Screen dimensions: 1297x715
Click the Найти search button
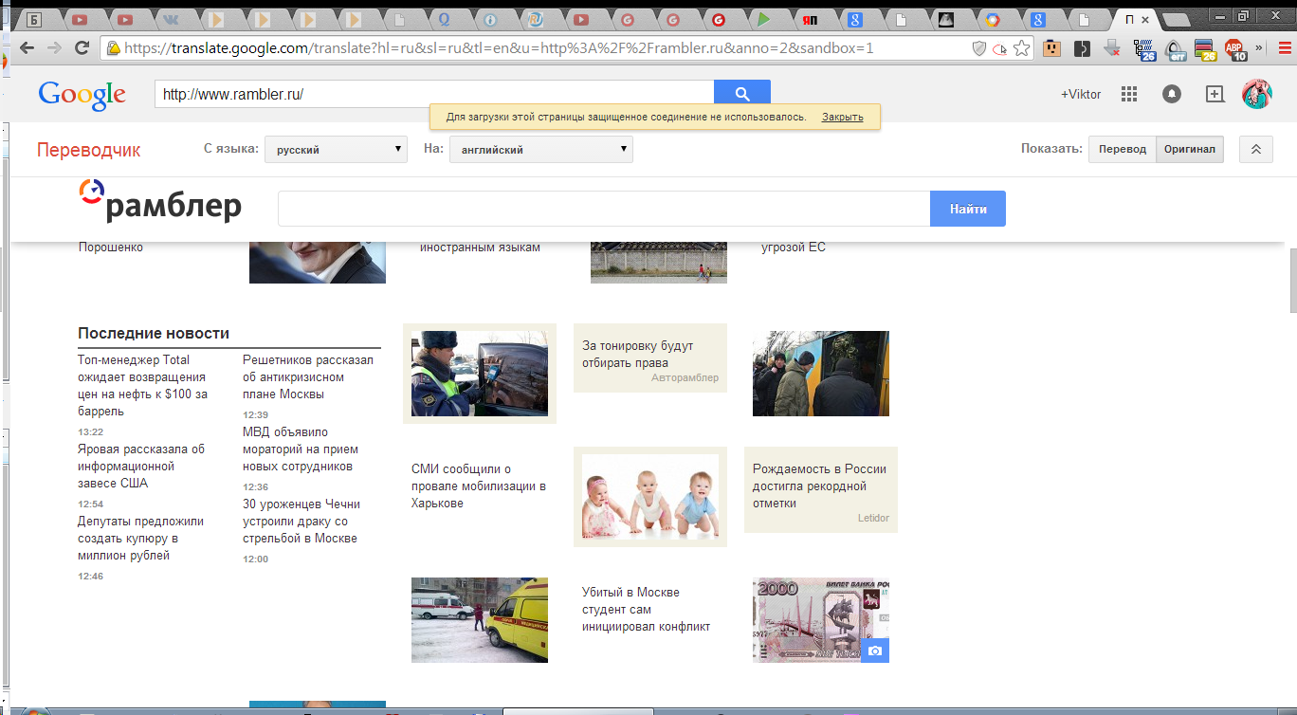click(968, 209)
